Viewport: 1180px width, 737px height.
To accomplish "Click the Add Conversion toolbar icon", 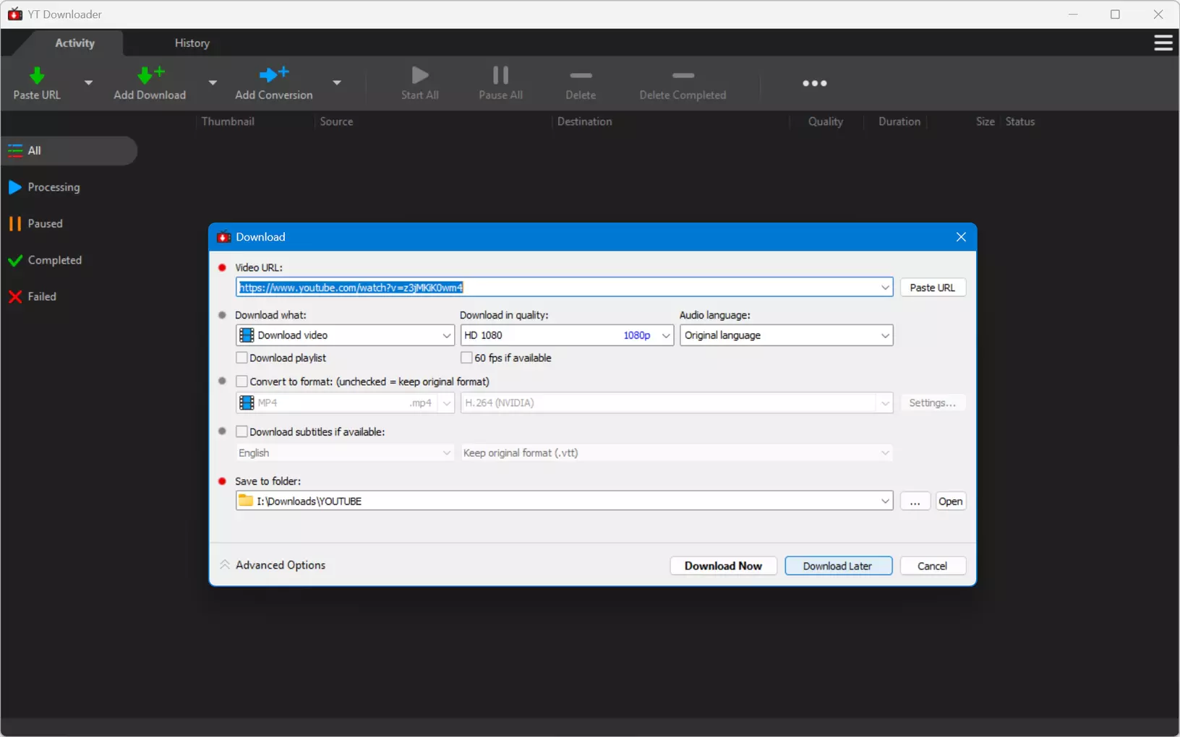I will pos(274,74).
